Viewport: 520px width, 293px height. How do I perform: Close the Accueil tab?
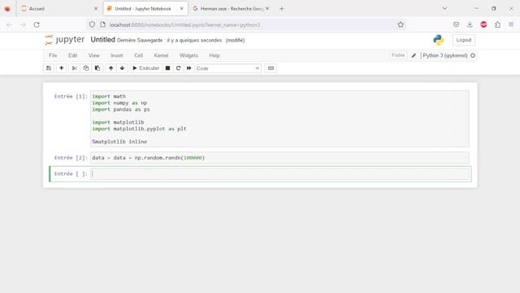pyautogui.click(x=96, y=9)
